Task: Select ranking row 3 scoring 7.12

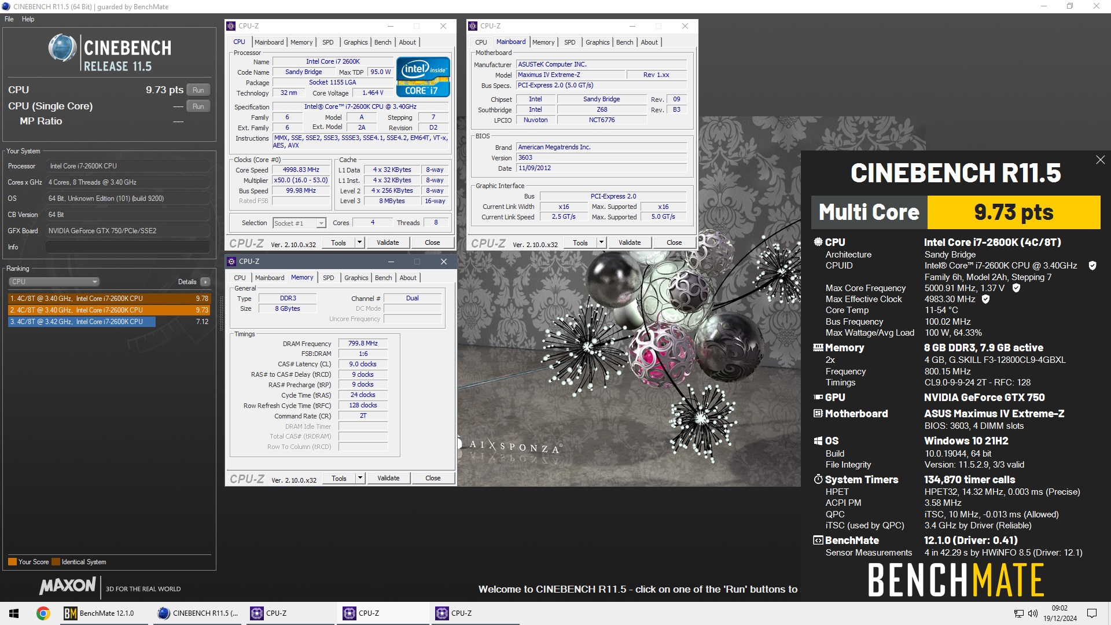Action: click(x=109, y=322)
